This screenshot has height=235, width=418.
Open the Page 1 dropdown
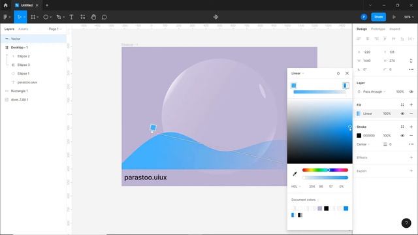[x=55, y=29]
